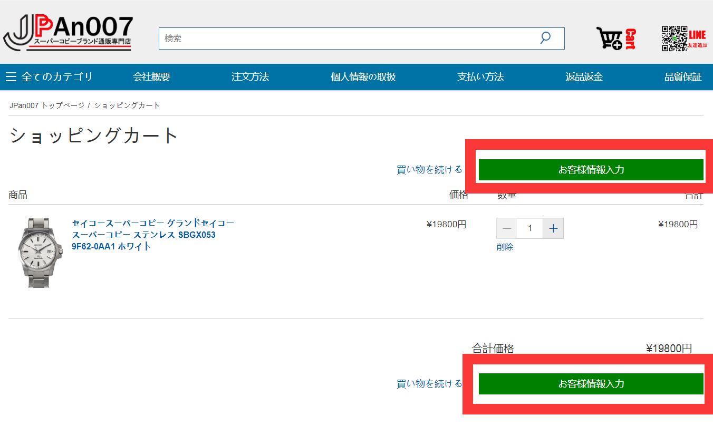Click upper 買い物を続ける link
The height and width of the screenshot is (425, 713).
429,170
